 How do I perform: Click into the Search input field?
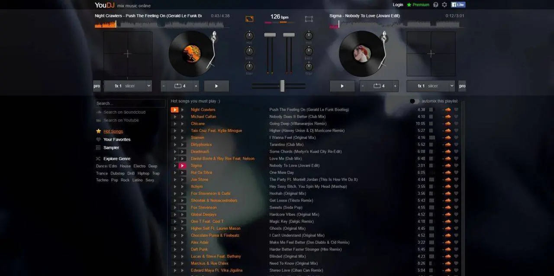click(x=130, y=103)
